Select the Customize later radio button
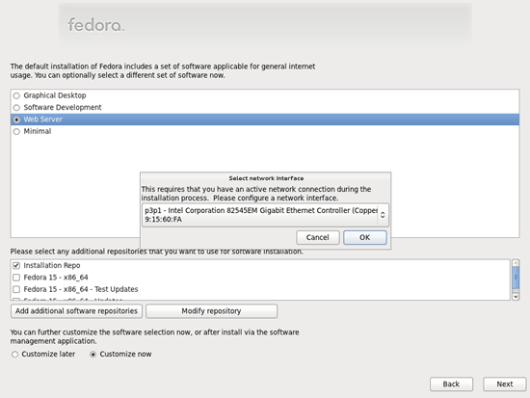This screenshot has width=530, height=398. pyautogui.click(x=14, y=355)
